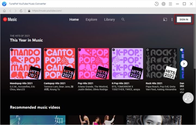Open Mandopop Hits 2021 cover thumbnail

tap(26, 64)
